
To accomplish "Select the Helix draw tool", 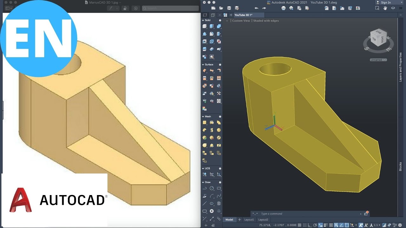I will pyautogui.click(x=219, y=203).
